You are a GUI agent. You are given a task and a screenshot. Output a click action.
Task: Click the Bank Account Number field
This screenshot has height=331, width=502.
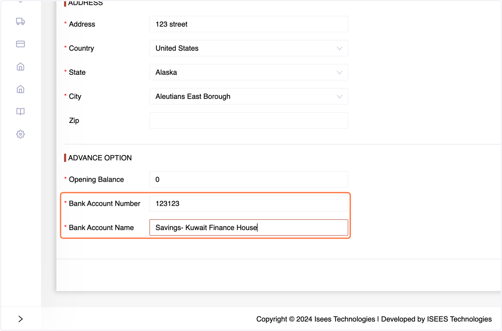pos(248,203)
